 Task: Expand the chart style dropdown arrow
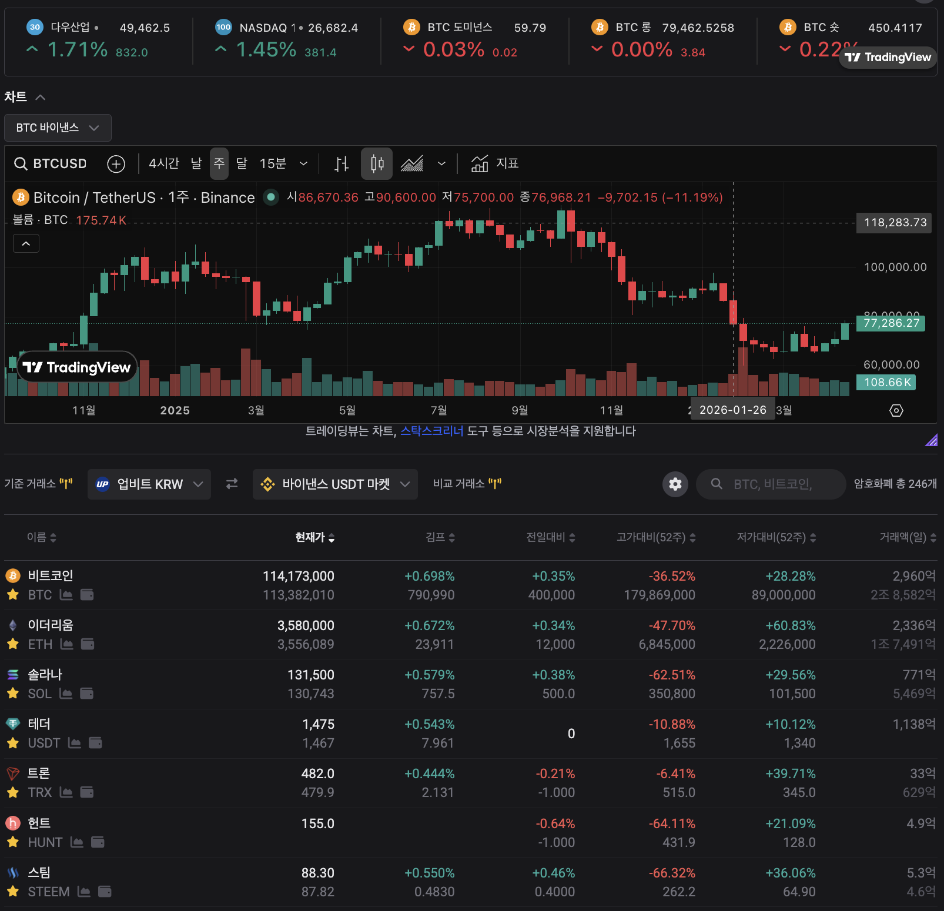click(441, 163)
